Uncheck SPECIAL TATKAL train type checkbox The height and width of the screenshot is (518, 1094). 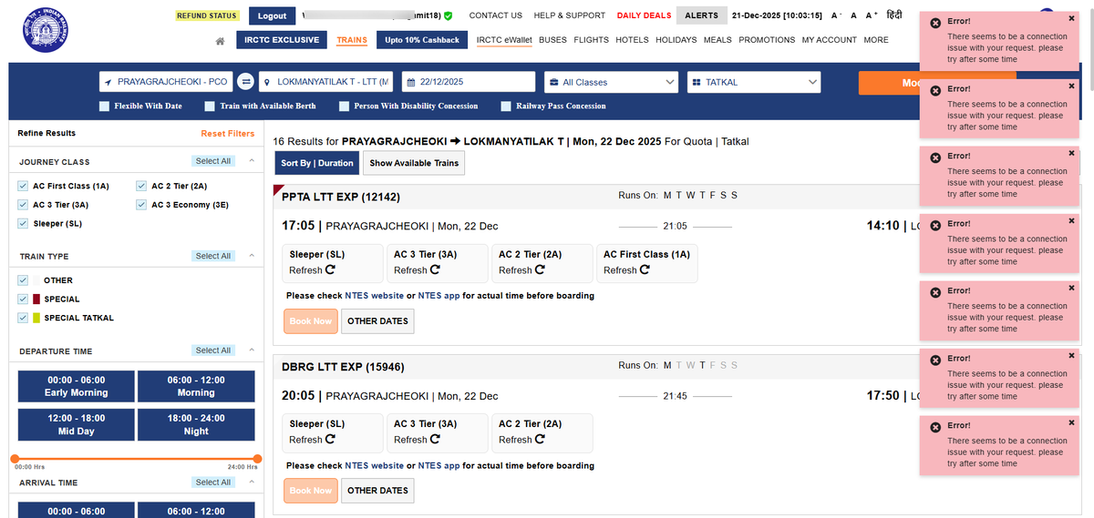point(23,318)
